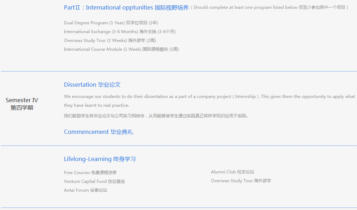Click the dotted divider above Lifelong-Learning section
This screenshot has width=357, height=210.
click(x=178, y=146)
